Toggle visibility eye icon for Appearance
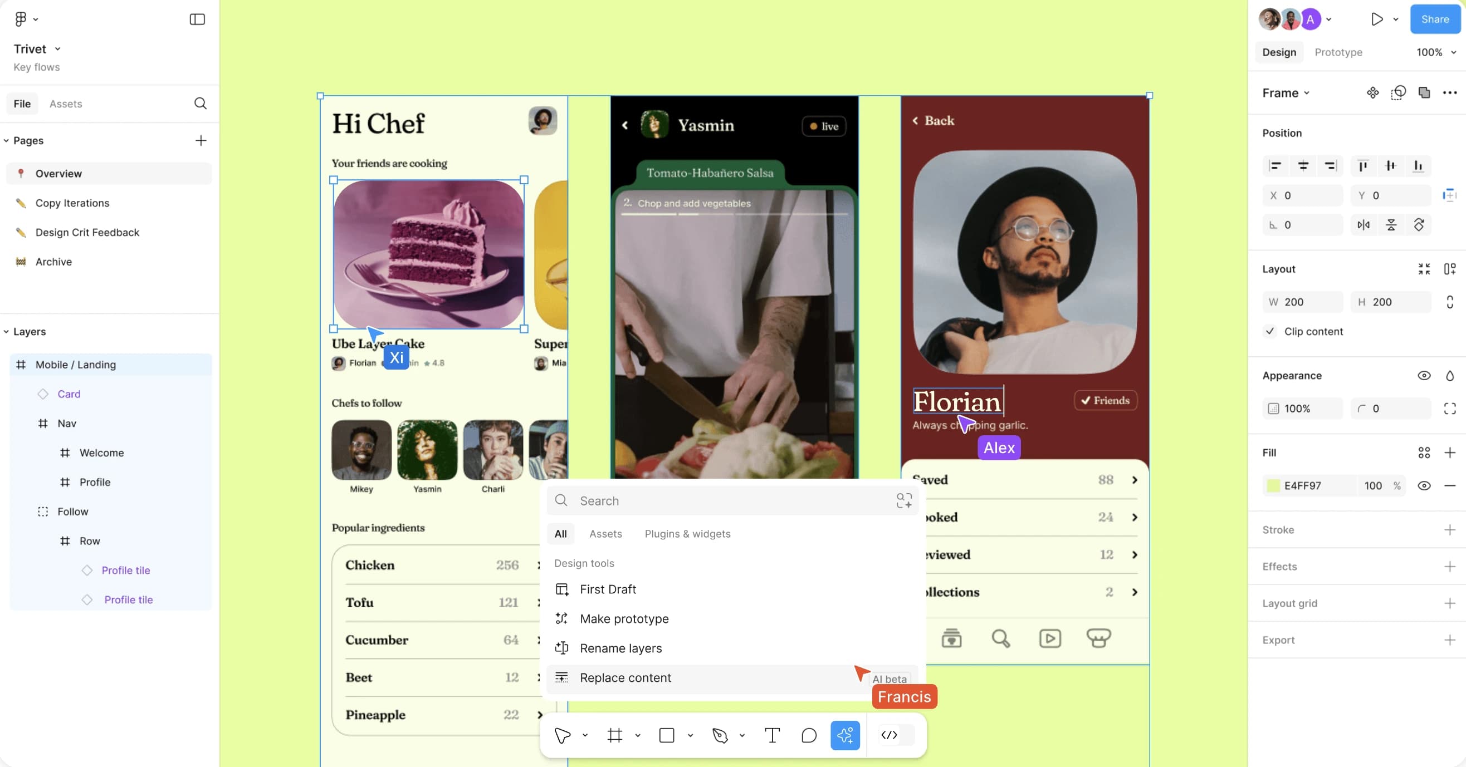The image size is (1466, 767). 1424,376
